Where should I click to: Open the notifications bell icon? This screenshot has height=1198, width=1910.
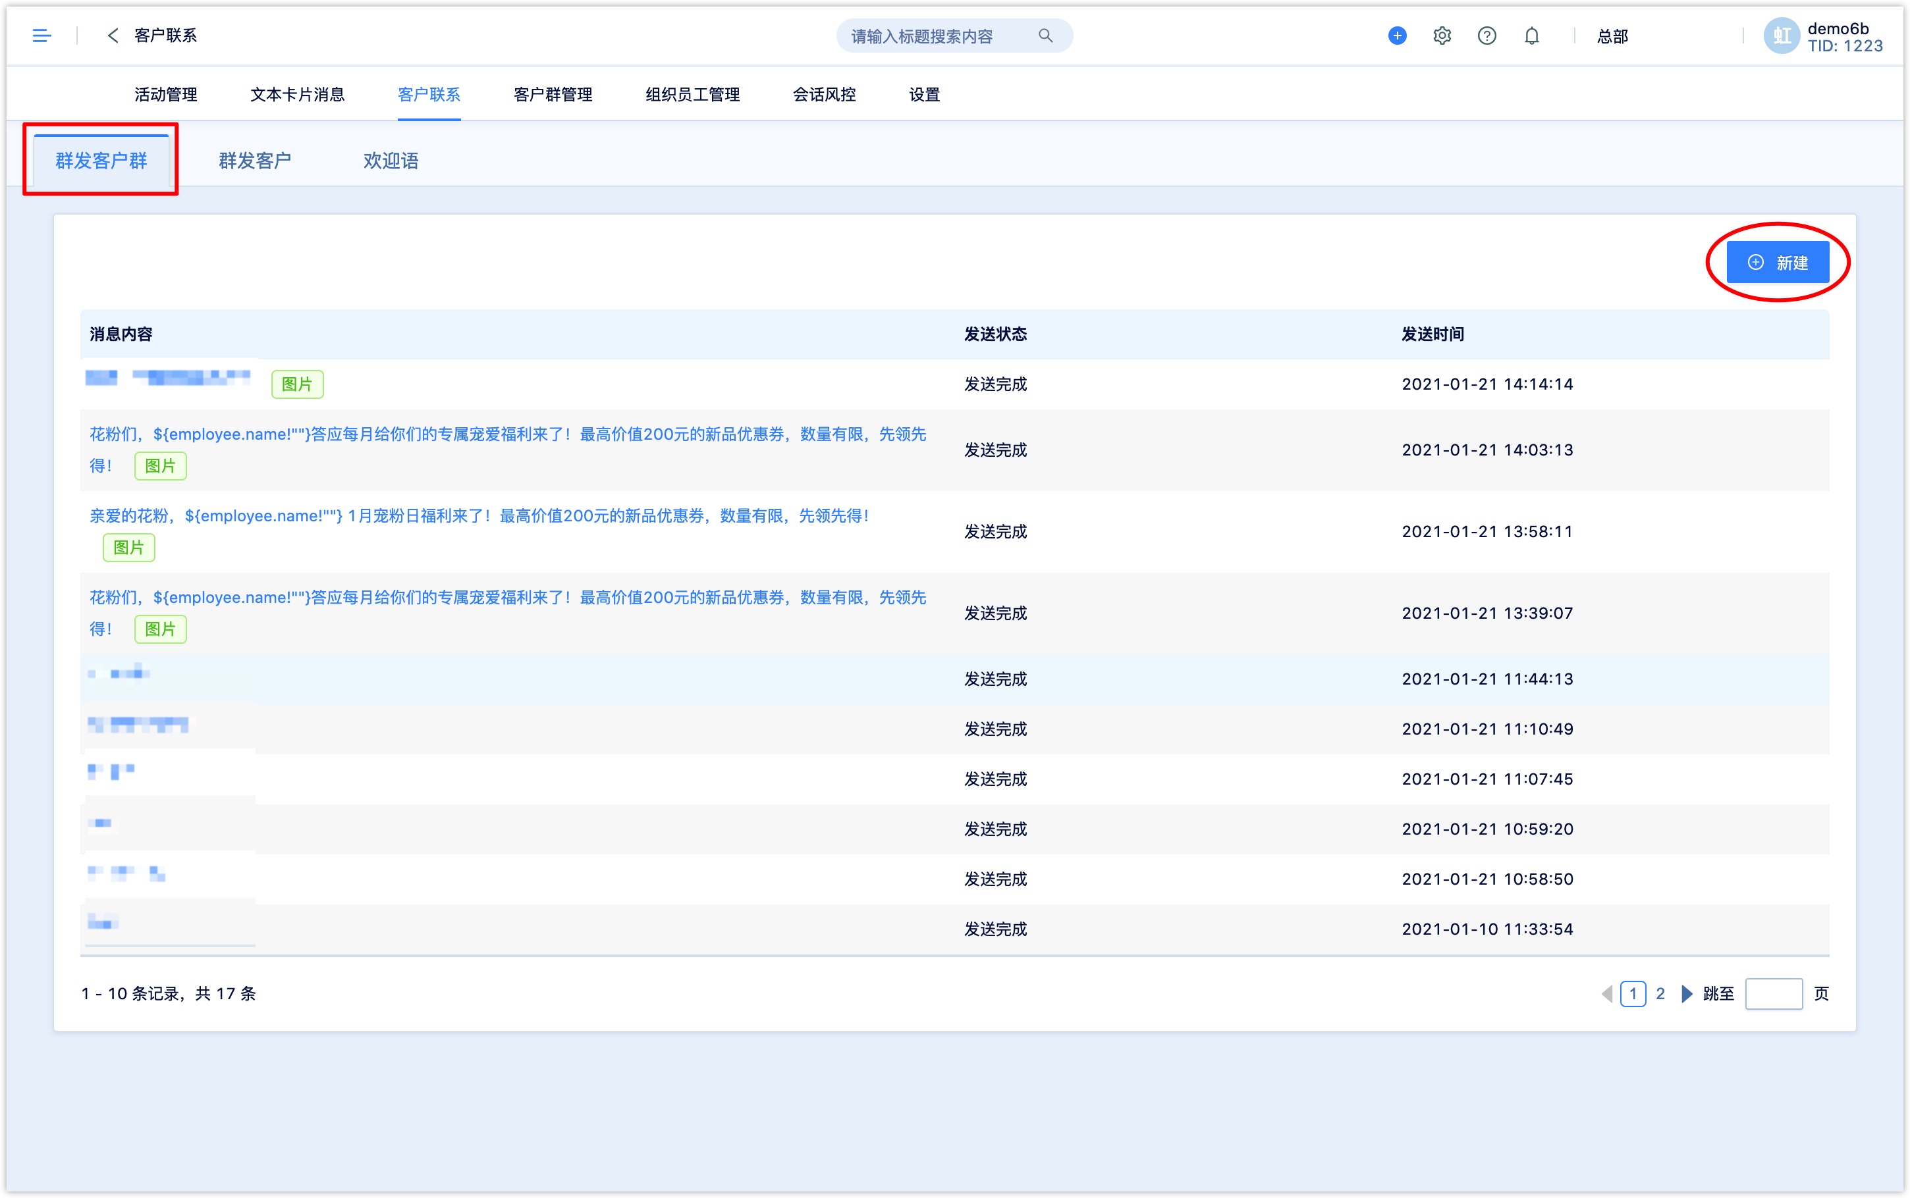pyautogui.click(x=1532, y=36)
